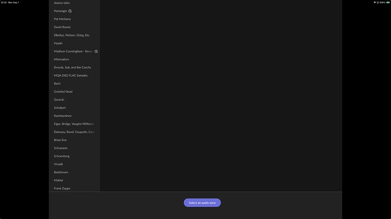Open MQA DSD FLAC Samples playlist
Viewport: 391px width, 219px height.
(71, 76)
